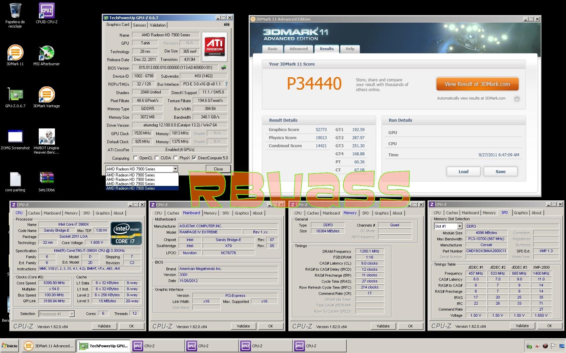Open About tab in the Memory CPU-Z window
The image size is (566, 353).
[398, 213]
